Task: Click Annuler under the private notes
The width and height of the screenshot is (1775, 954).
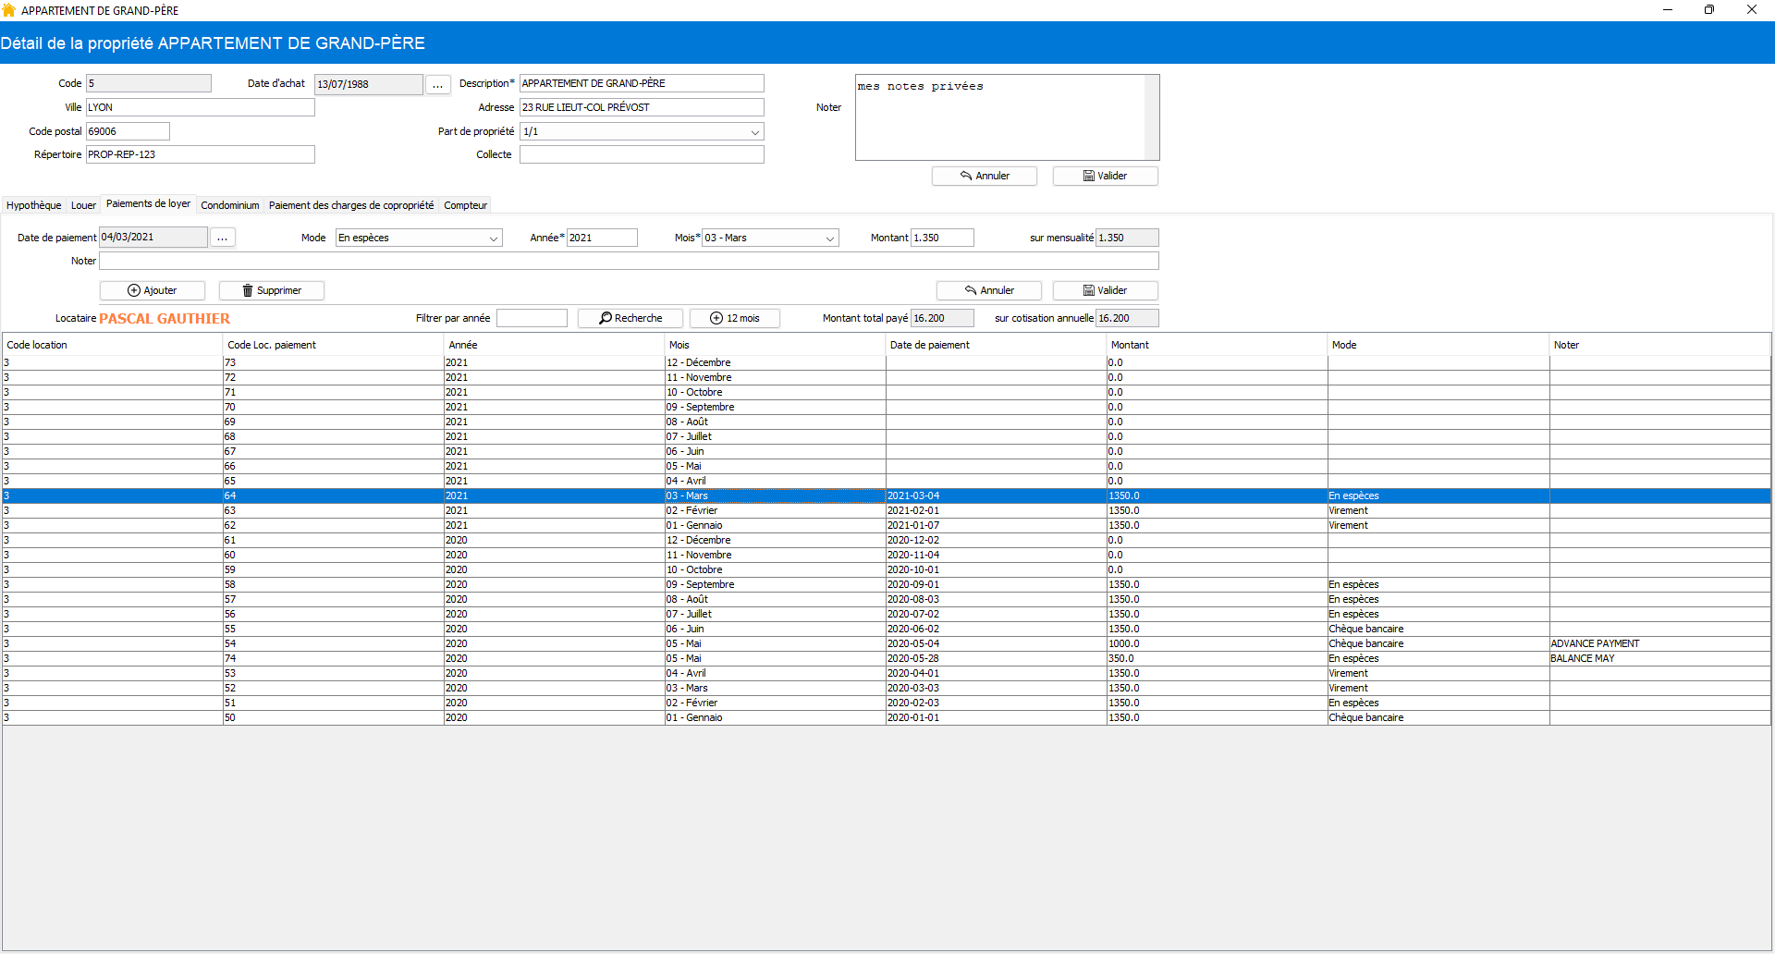Action: click(x=985, y=176)
